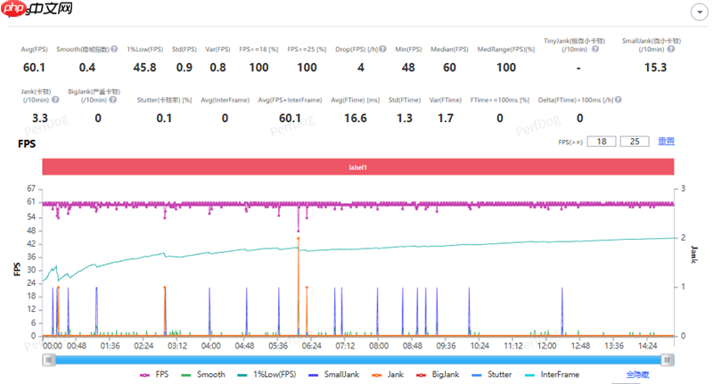Click 全隐藏 to hide all series
The image size is (713, 384).
click(638, 375)
